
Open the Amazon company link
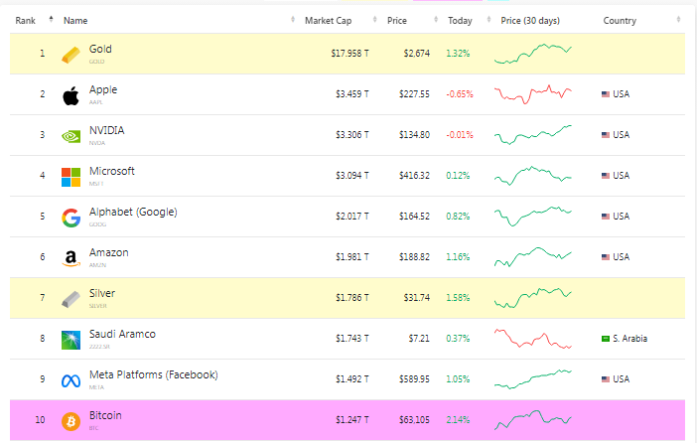pyautogui.click(x=108, y=252)
